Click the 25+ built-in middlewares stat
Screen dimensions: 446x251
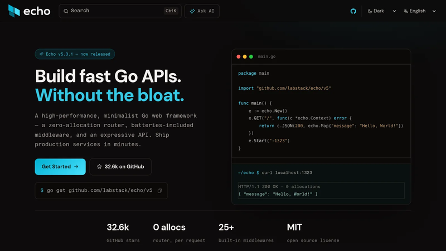coord(246,233)
